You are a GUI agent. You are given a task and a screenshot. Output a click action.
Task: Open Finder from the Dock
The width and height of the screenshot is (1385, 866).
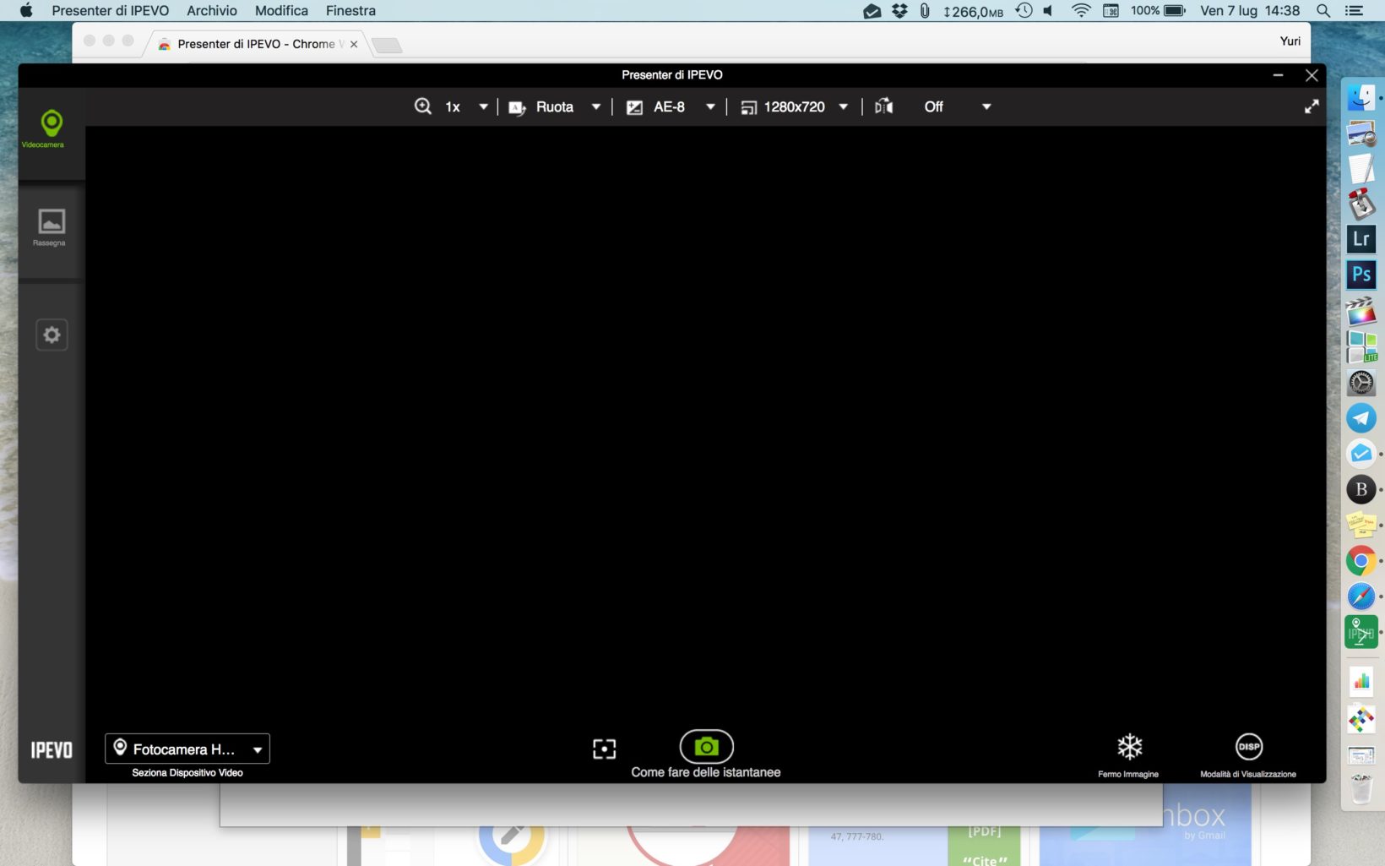[1361, 98]
